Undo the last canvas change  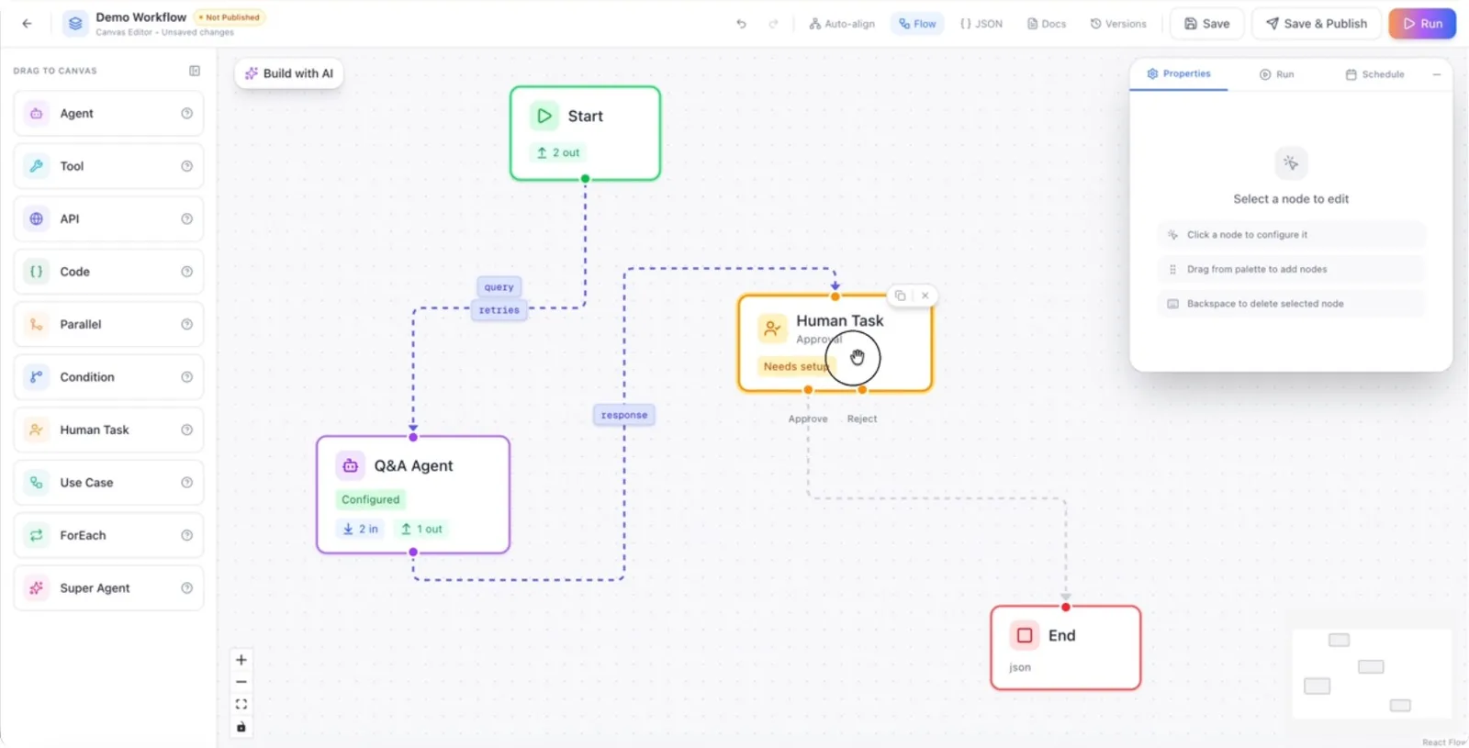pos(741,24)
